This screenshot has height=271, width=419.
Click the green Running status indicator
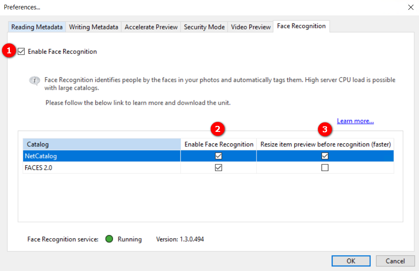coord(109,239)
